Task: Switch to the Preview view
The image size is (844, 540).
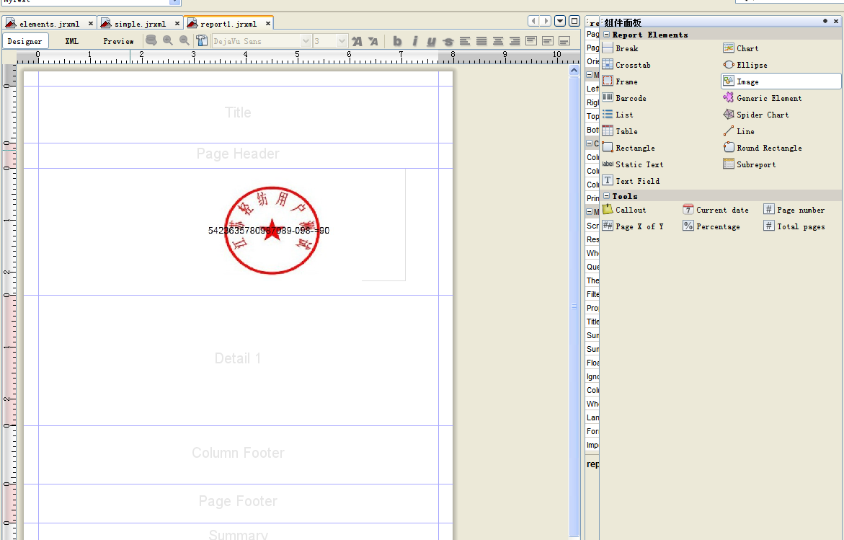Action: (117, 41)
